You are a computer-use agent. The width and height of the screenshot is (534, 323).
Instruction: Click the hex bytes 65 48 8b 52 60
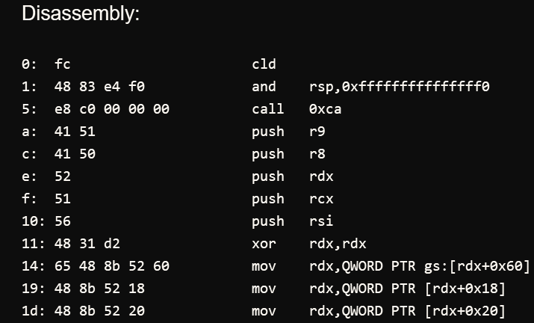click(112, 266)
